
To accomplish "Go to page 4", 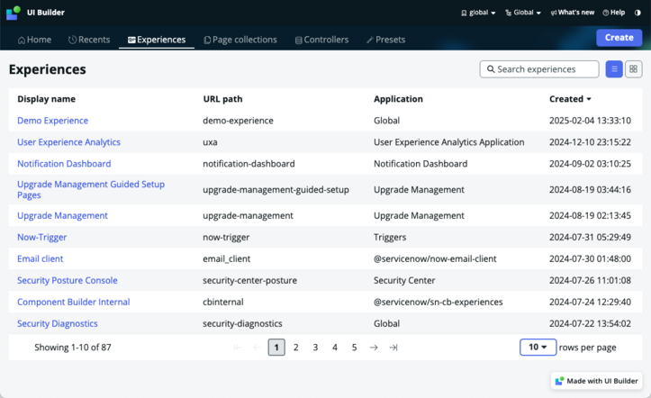I will 335,348.
